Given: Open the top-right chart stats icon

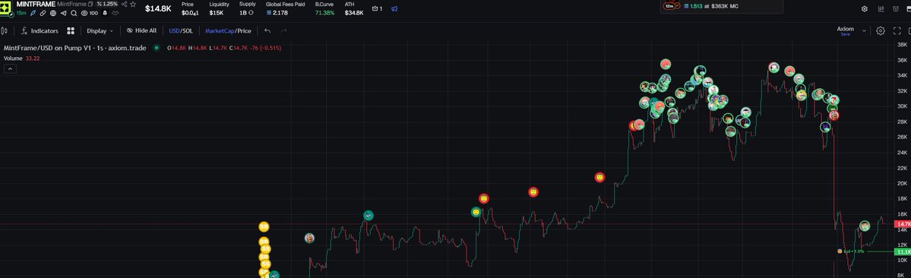Looking at the screenshot, I should (x=881, y=8).
